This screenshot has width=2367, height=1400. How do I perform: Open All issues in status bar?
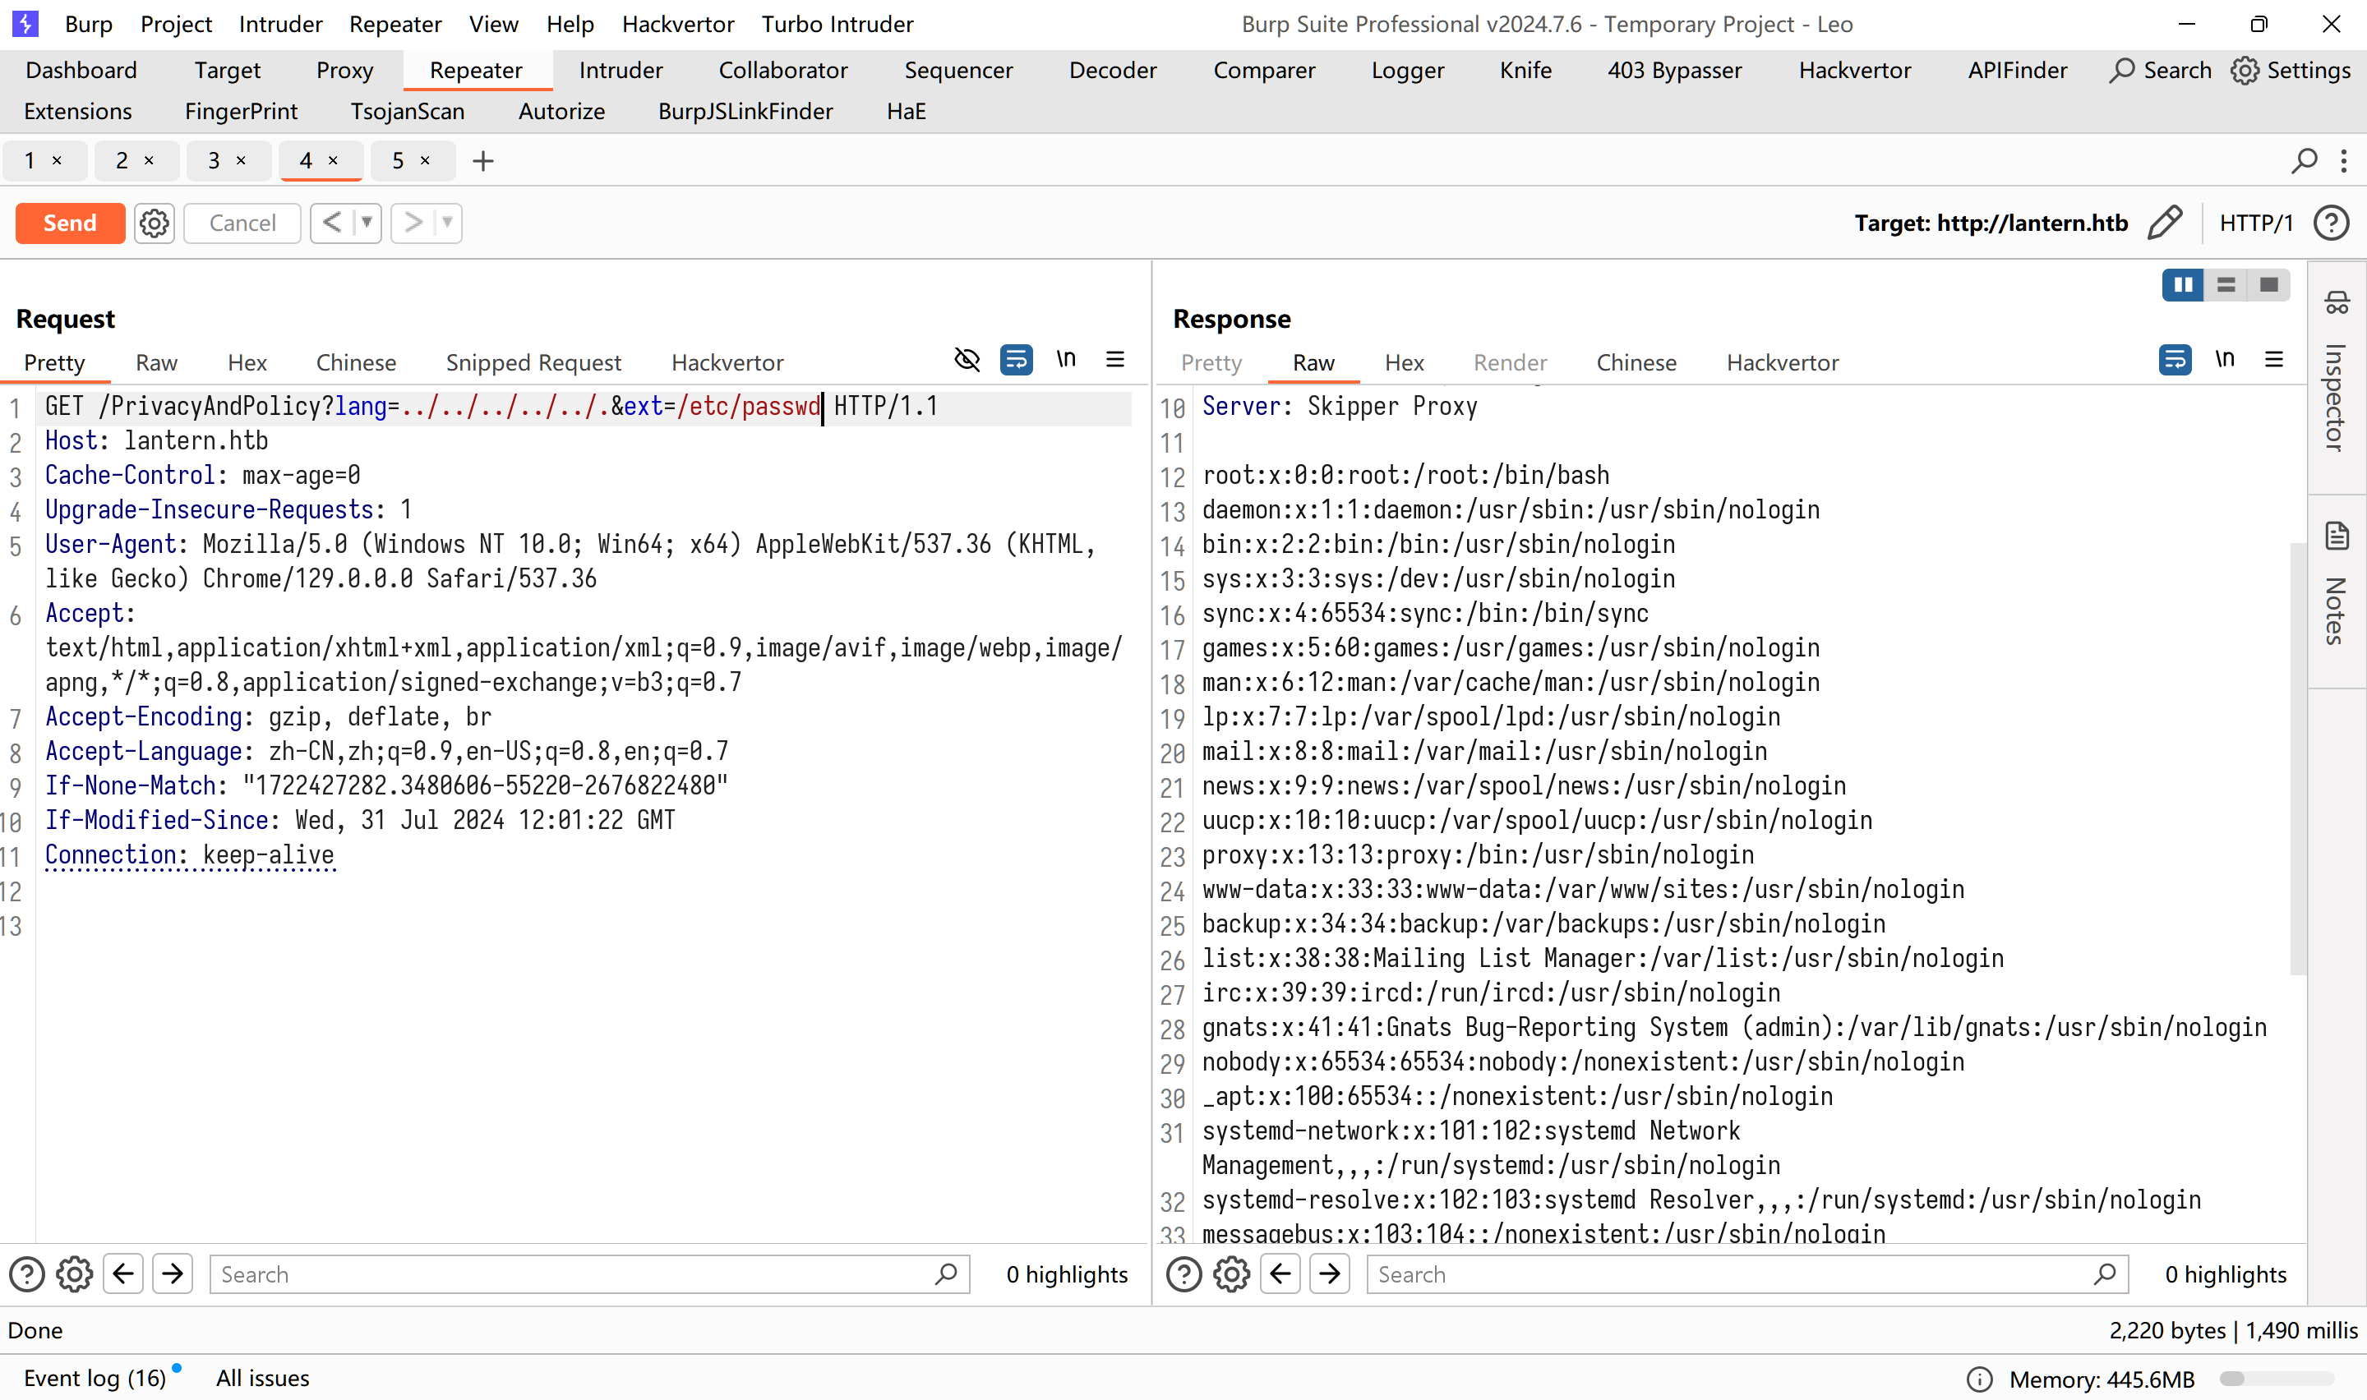click(x=262, y=1379)
